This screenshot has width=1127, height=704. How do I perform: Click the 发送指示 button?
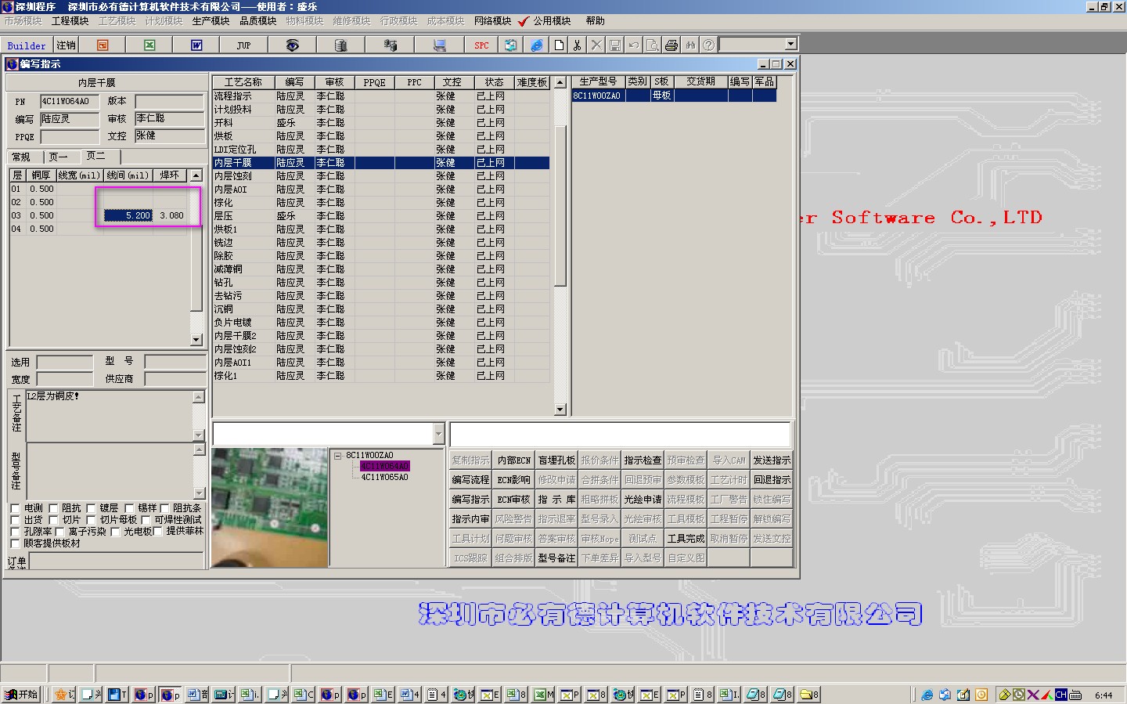click(x=772, y=460)
